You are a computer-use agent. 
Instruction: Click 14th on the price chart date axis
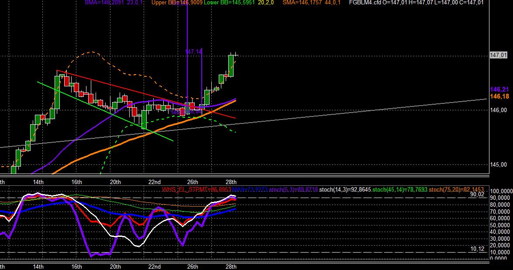tap(38, 182)
